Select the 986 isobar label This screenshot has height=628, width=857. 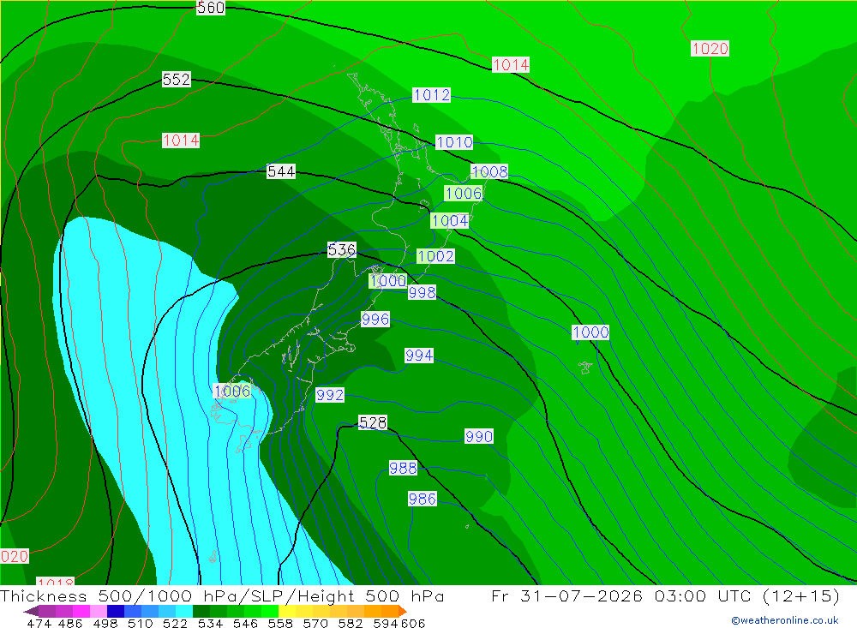tap(422, 499)
